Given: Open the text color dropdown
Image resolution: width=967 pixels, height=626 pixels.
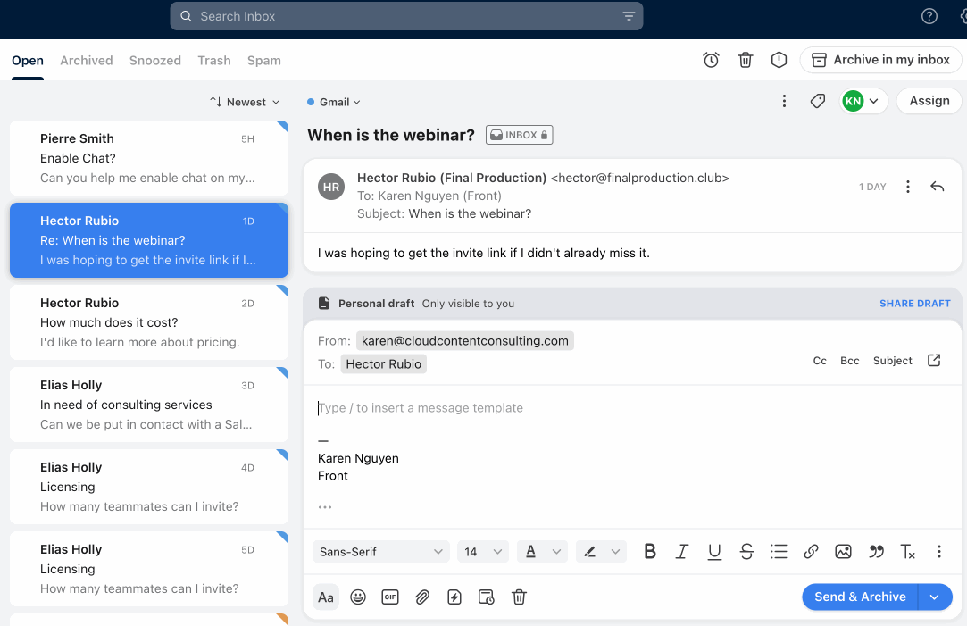Looking at the screenshot, I should point(542,551).
